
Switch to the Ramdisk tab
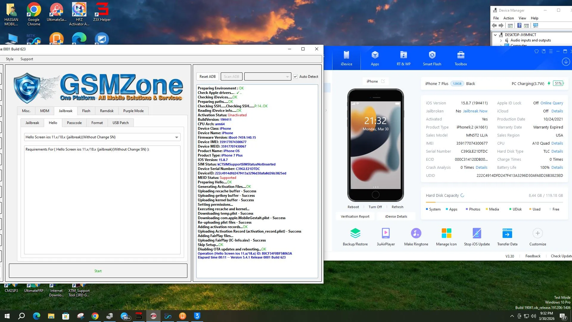(107, 111)
